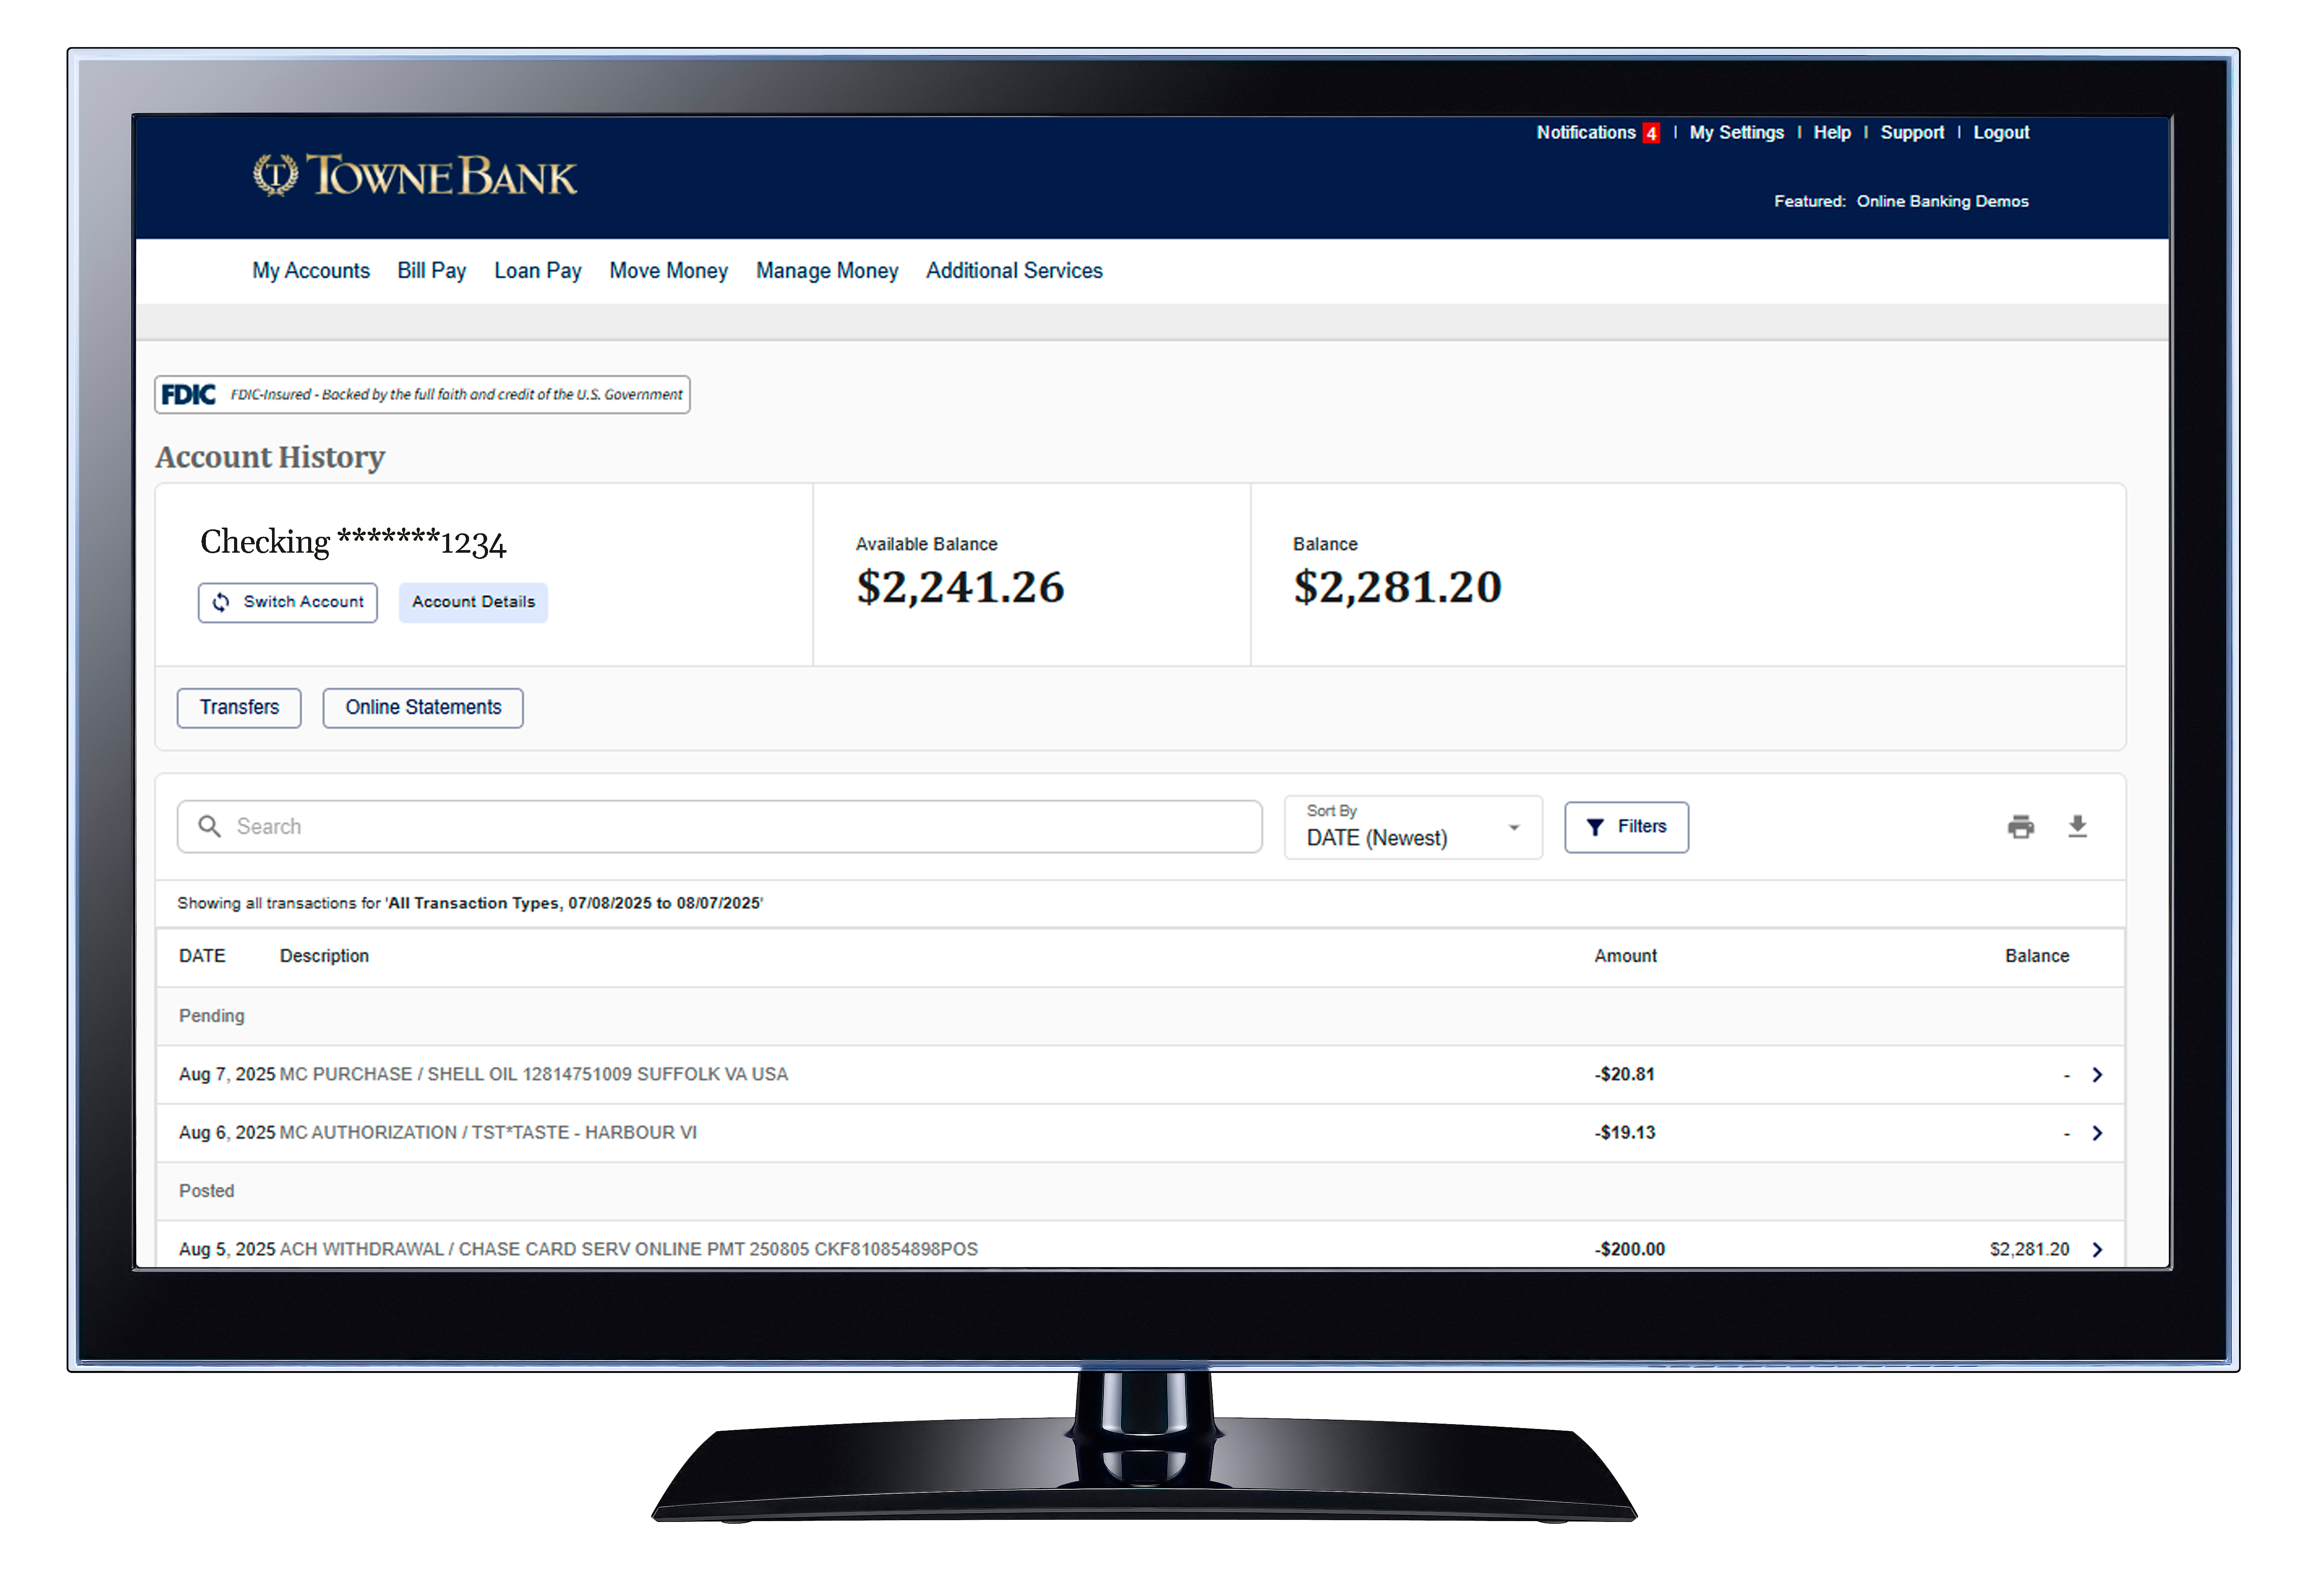
Task: Click into the transaction Search field
Action: point(719,827)
